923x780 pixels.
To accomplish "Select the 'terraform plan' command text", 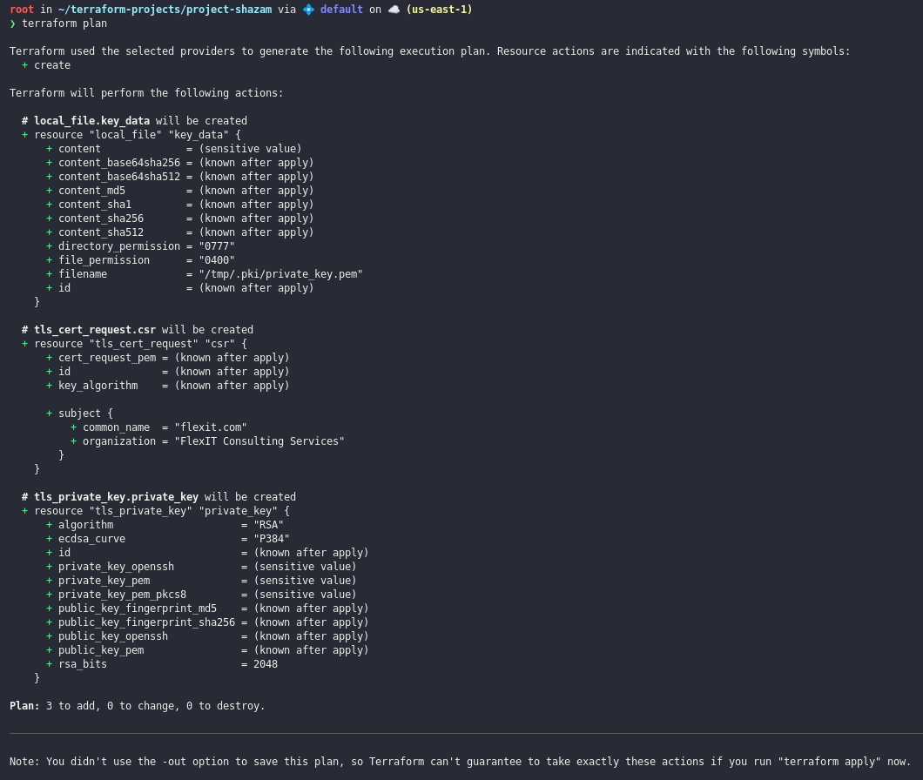I will (64, 24).
